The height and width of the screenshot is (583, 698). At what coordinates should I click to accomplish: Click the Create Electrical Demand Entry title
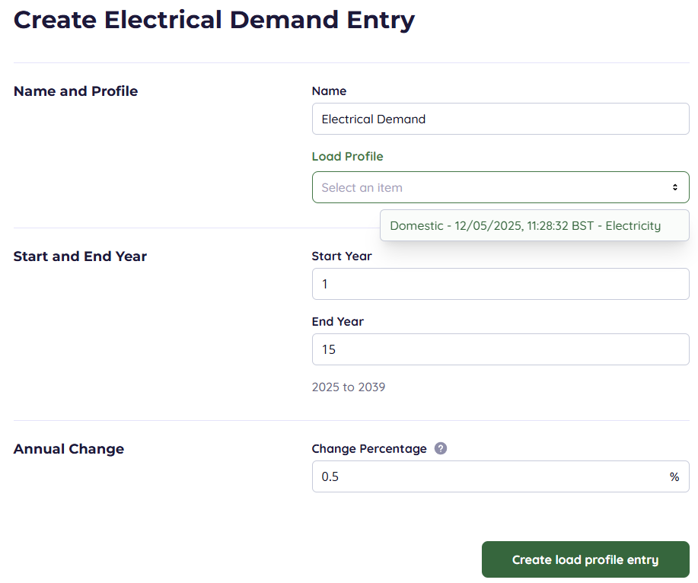(214, 20)
